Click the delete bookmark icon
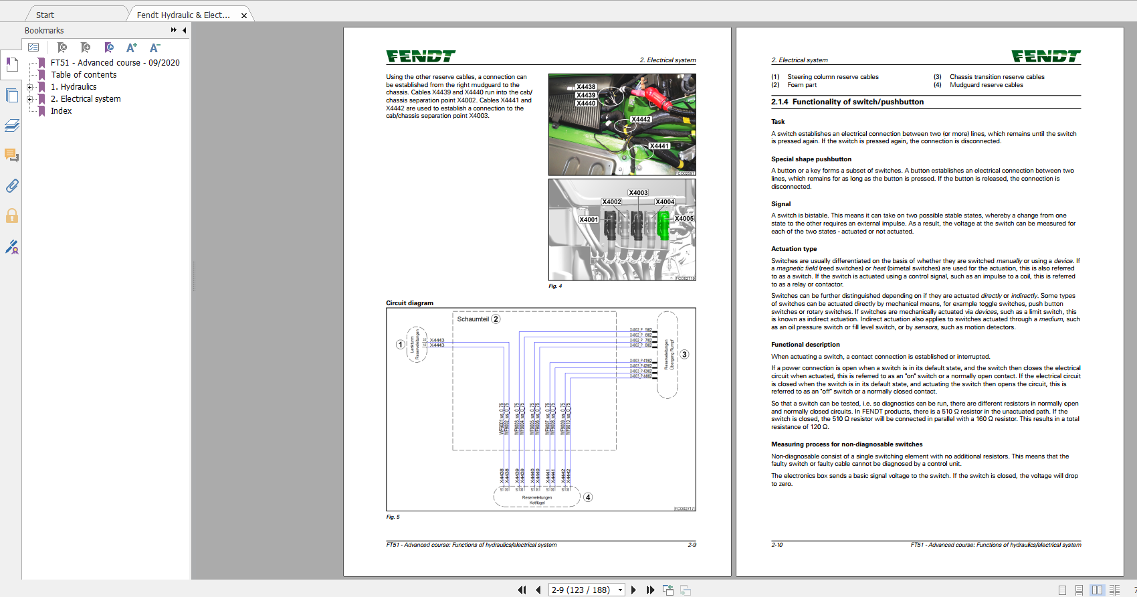1137x597 pixels. pyautogui.click(x=62, y=48)
